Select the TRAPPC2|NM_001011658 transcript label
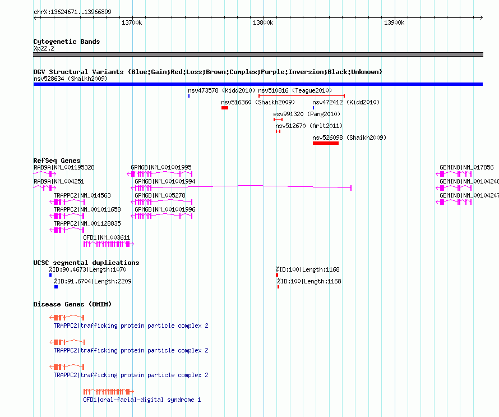The width and height of the screenshot is (499, 417). pos(87,209)
